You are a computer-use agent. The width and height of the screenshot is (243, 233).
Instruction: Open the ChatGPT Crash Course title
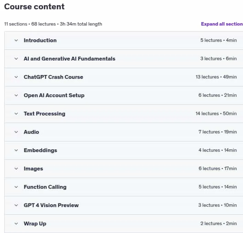(53, 77)
